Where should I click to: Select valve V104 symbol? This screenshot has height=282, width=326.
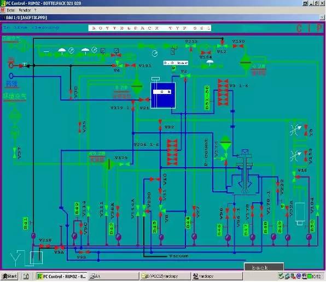[x=317, y=211]
